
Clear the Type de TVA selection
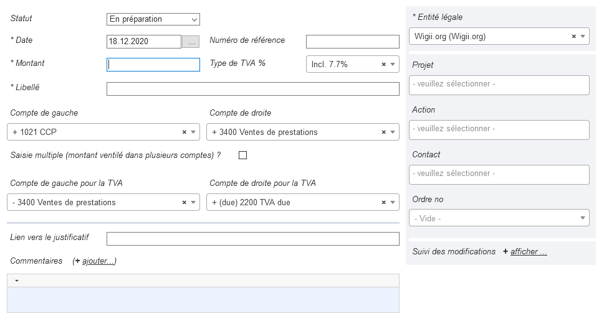coord(383,64)
